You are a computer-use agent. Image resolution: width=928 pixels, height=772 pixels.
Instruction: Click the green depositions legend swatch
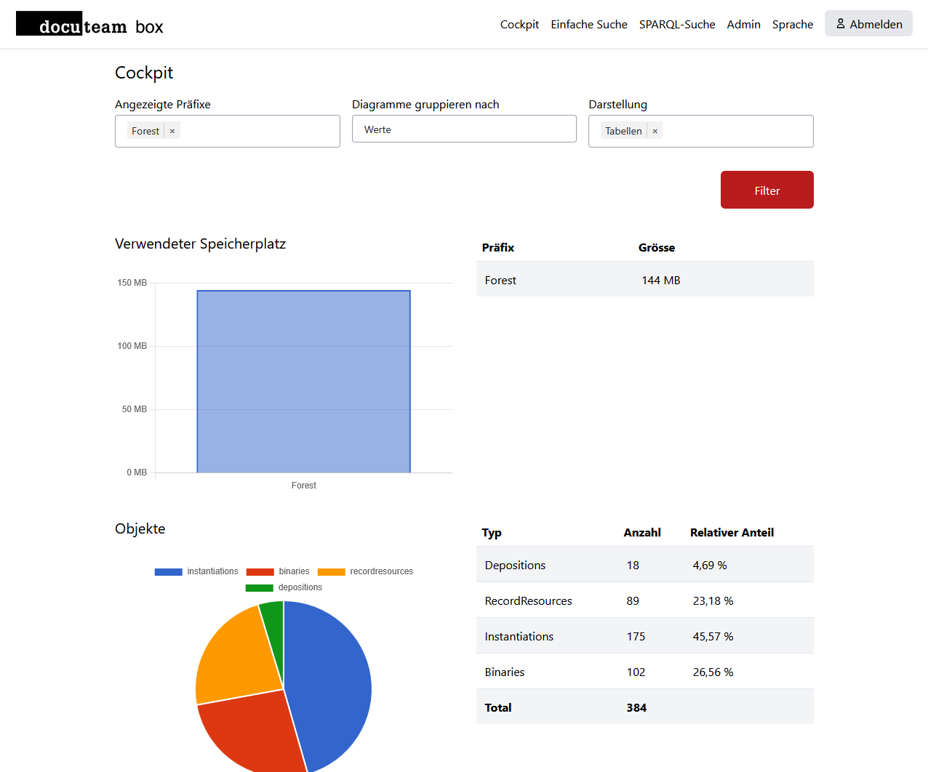point(259,587)
